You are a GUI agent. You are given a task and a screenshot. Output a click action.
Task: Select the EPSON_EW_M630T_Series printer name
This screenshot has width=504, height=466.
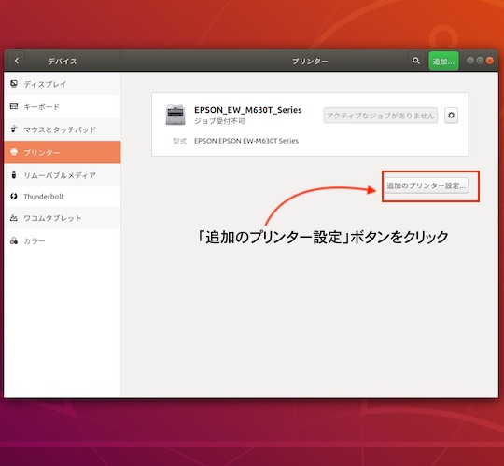pos(248,110)
